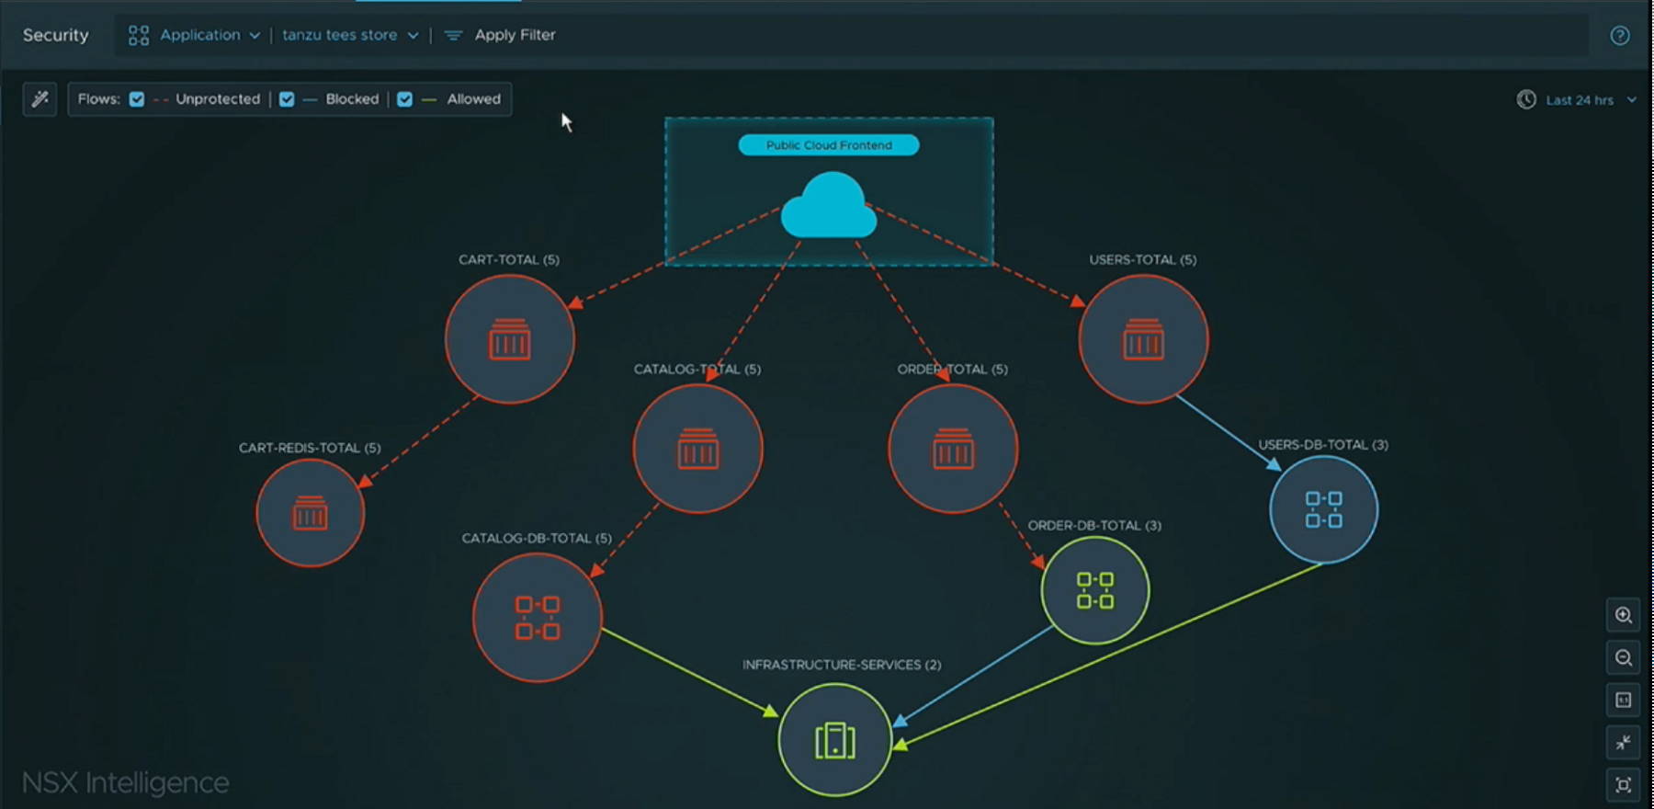Select the CATALOG-DB-TOTAL (5) node
1654x809 pixels.
538,617
